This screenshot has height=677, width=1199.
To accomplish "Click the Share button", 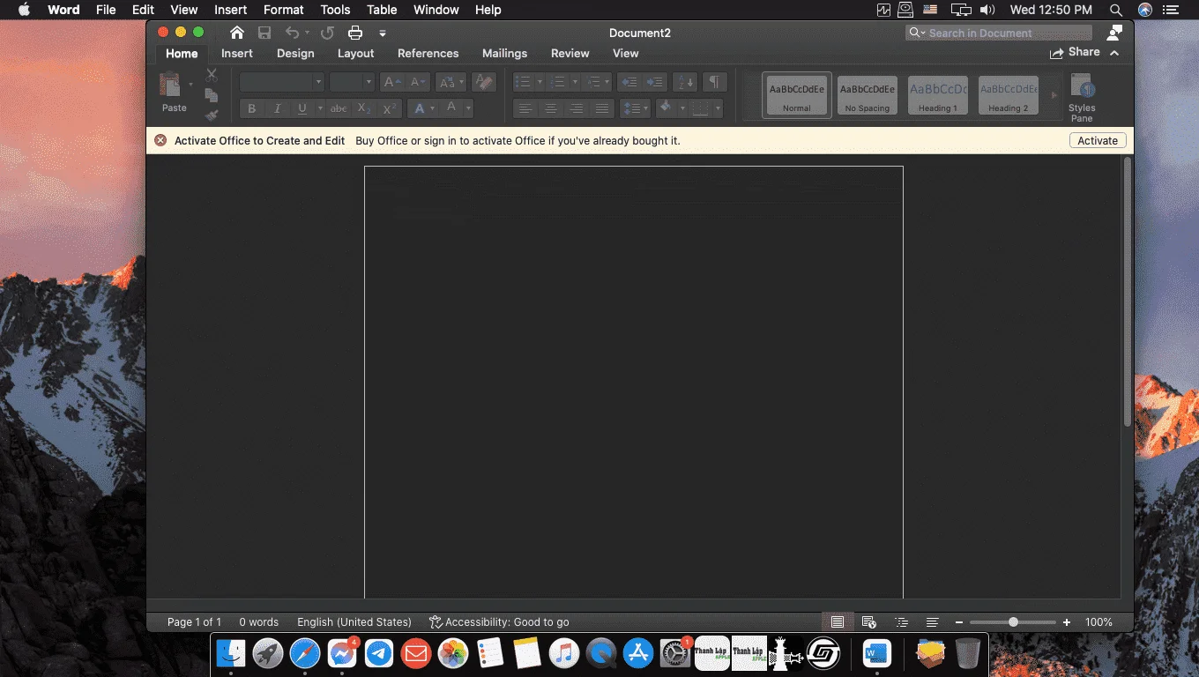I will tap(1075, 53).
